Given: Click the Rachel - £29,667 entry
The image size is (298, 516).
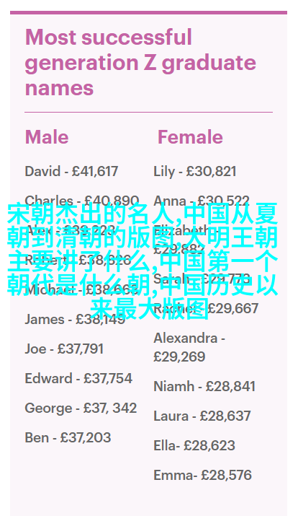Looking at the screenshot, I should click(206, 309).
